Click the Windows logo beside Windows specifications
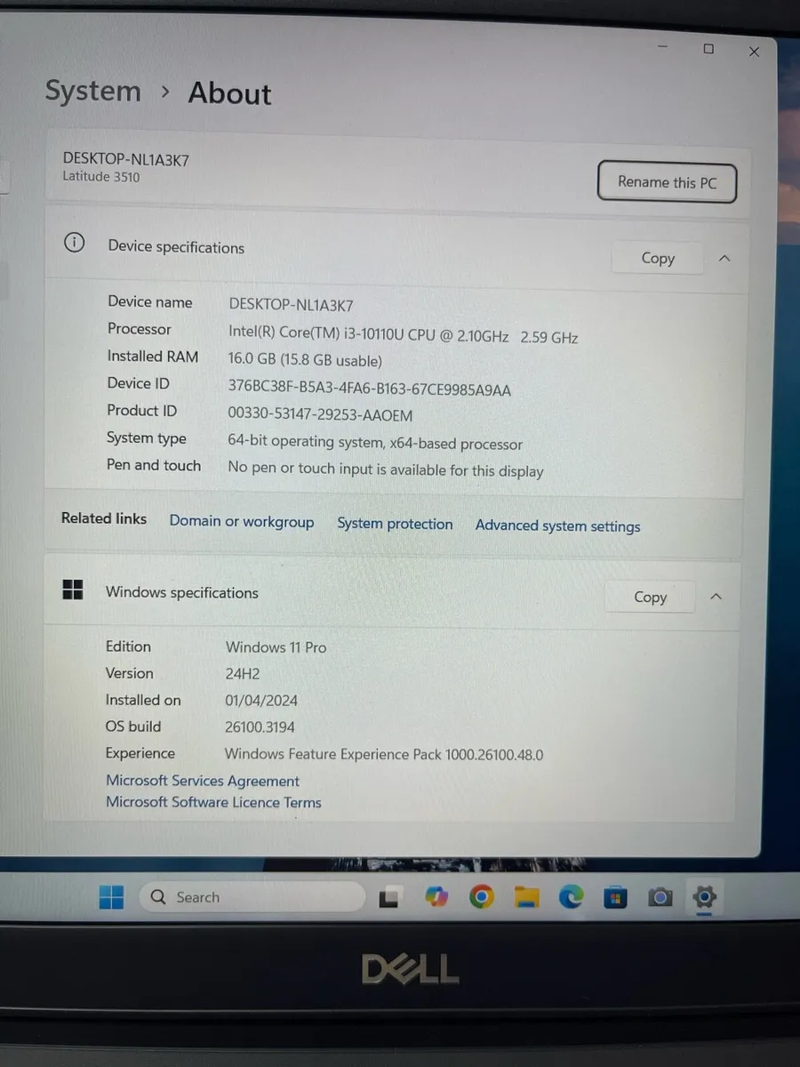 (73, 590)
